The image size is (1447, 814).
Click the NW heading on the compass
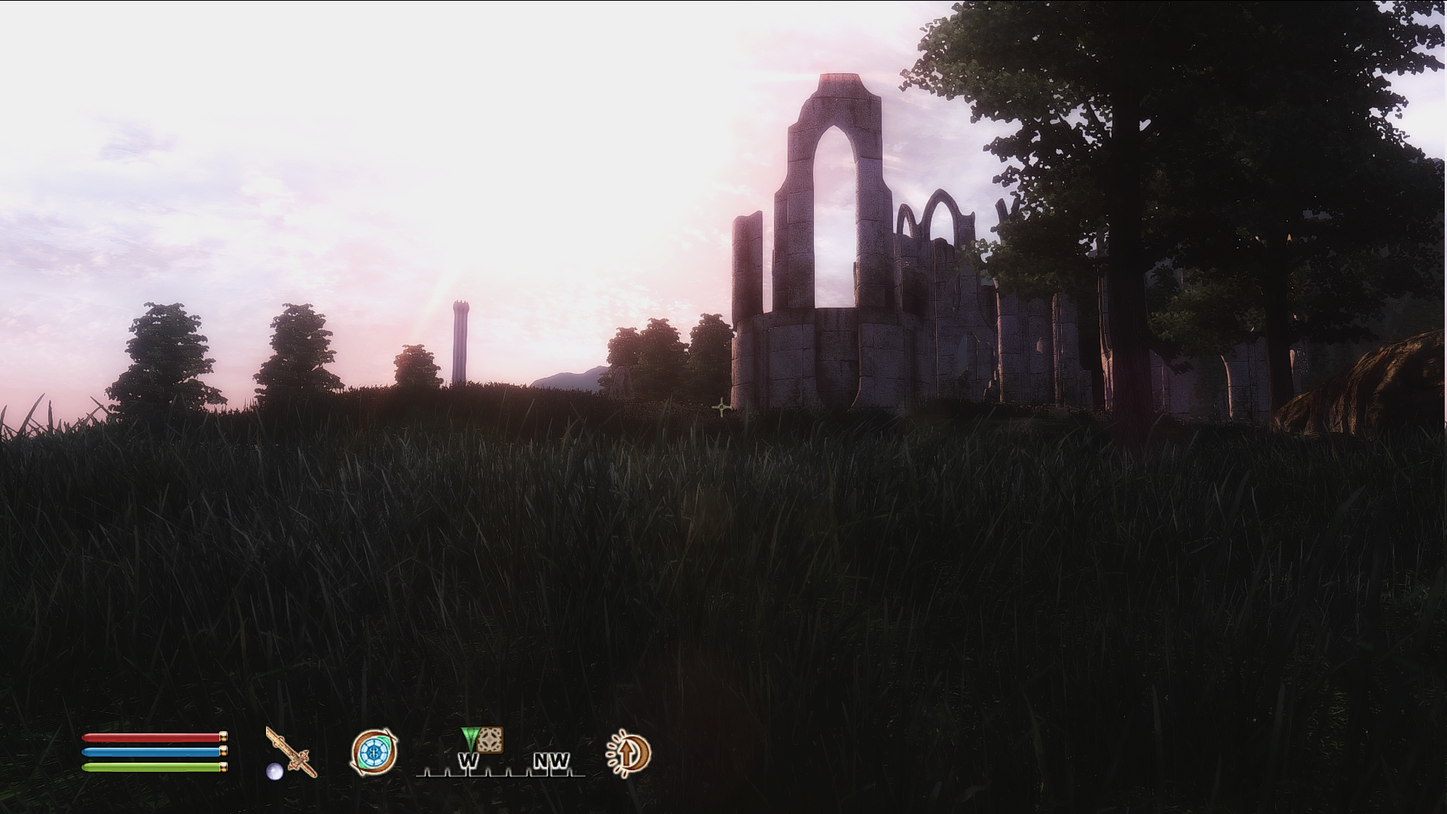(552, 762)
